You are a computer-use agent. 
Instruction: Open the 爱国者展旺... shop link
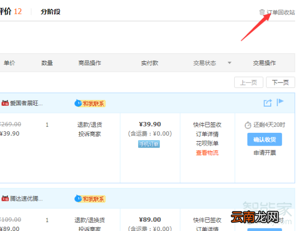(26, 103)
